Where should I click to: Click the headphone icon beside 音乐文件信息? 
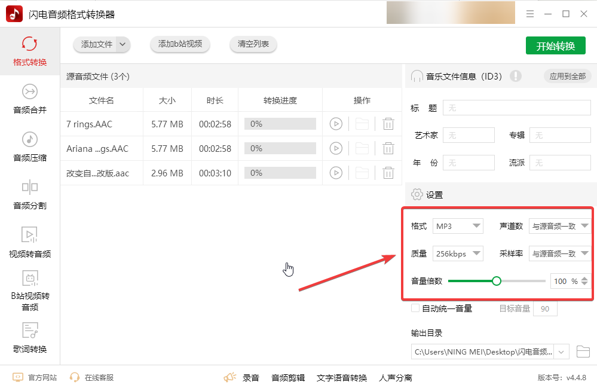pos(417,76)
